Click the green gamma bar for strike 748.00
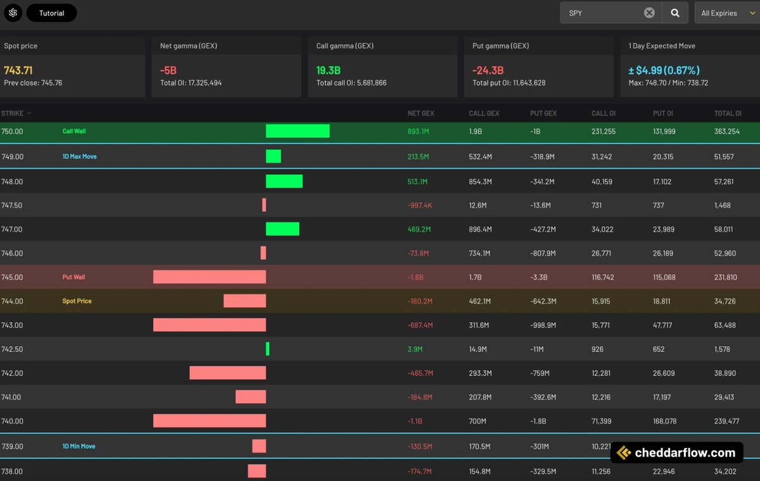The height and width of the screenshot is (481, 760). click(284, 181)
